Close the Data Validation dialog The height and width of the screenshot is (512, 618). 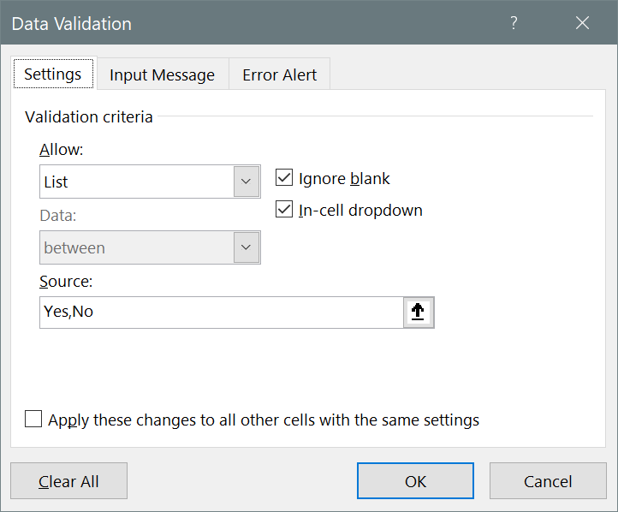click(583, 23)
